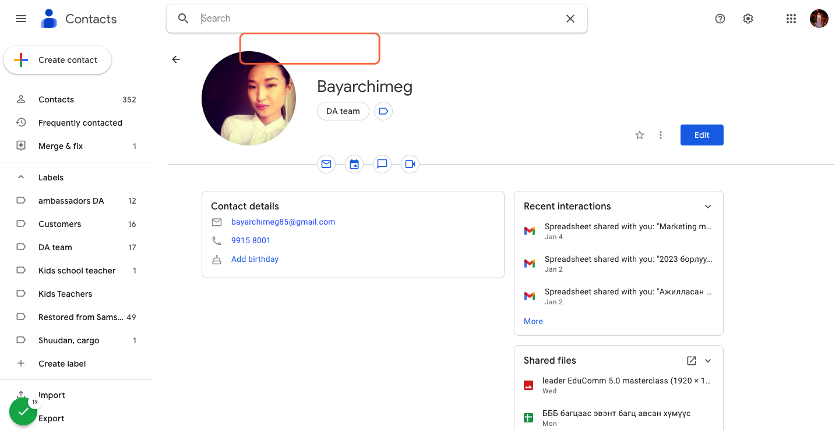The height and width of the screenshot is (430, 839).
Task: Open the help and feedback icon
Action: click(720, 19)
